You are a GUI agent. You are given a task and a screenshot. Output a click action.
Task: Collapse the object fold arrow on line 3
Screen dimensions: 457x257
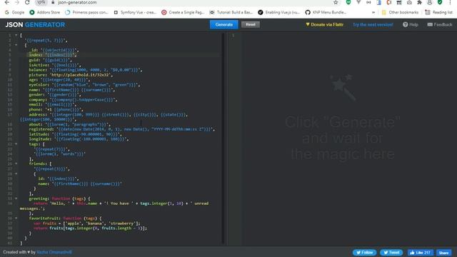pos(16,45)
